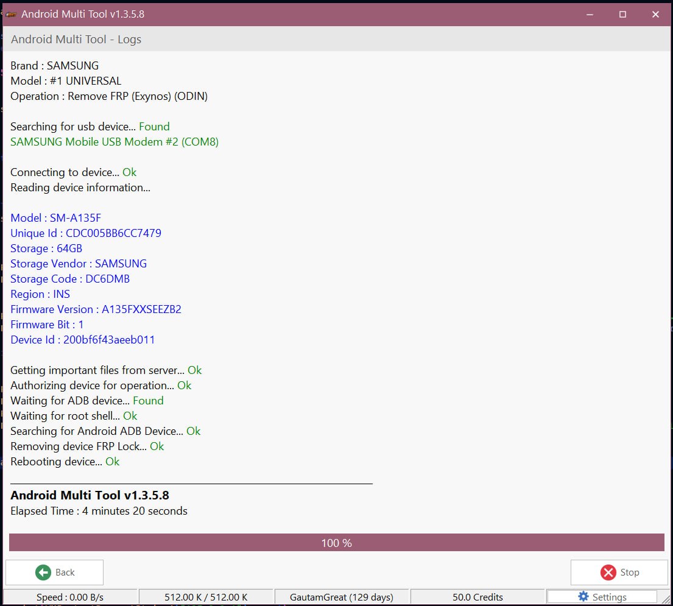Click the green Back arrow icon
This screenshot has width=673, height=606.
43,572
